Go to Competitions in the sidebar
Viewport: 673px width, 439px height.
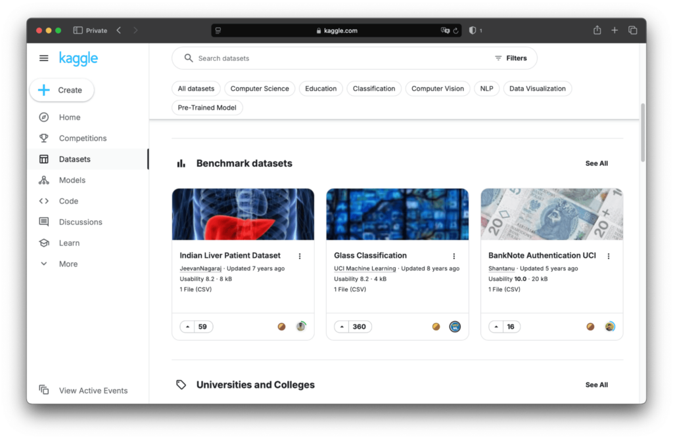click(x=82, y=138)
